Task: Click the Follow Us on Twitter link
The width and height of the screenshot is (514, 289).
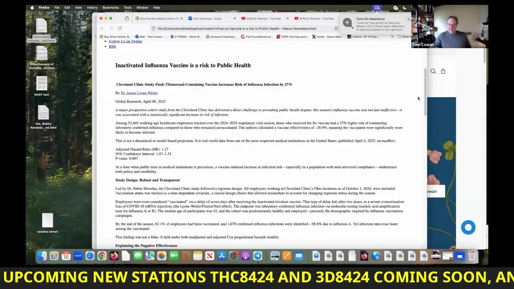Action: [125, 41]
